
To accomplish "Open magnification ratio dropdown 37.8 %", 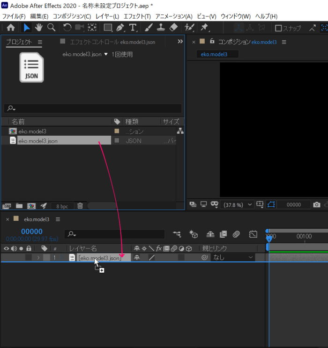I will pyautogui.click(x=238, y=204).
